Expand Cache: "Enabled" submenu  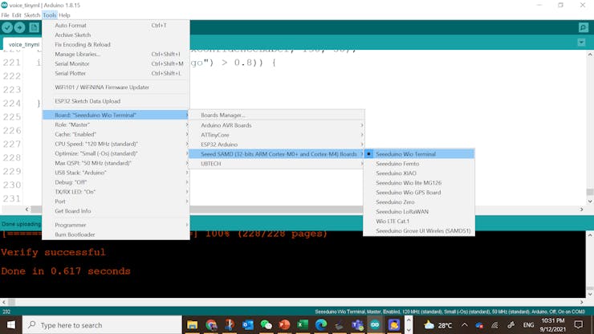click(116, 134)
